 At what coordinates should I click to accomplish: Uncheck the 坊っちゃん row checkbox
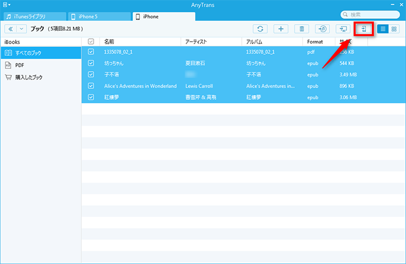click(91, 63)
